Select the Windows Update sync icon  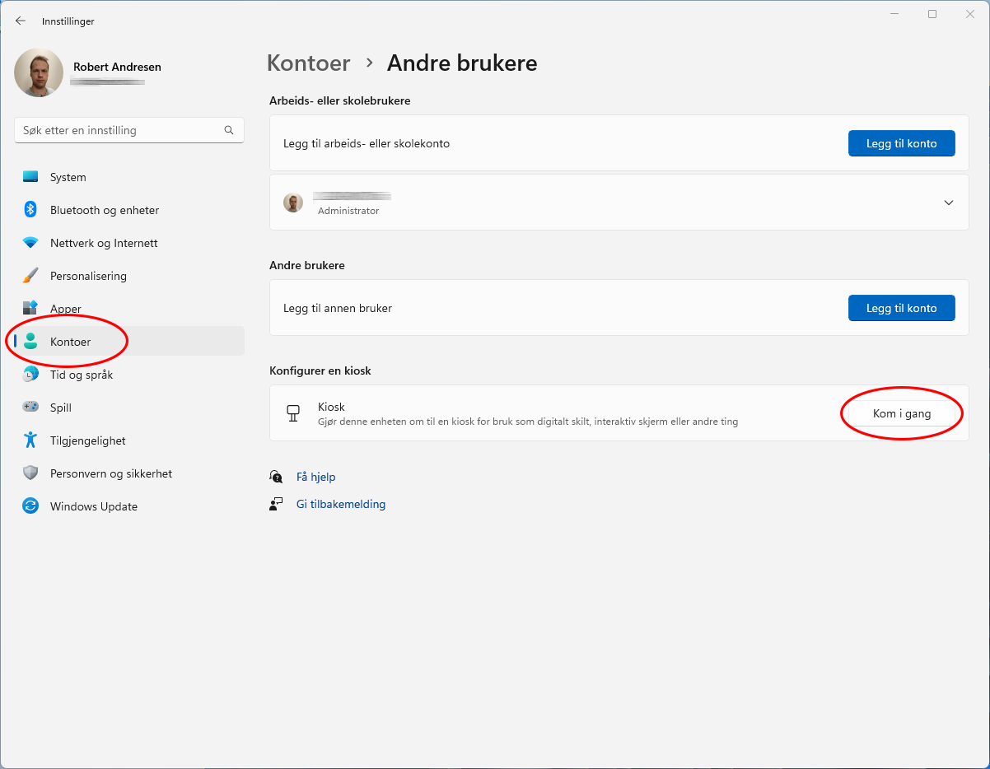pos(30,506)
